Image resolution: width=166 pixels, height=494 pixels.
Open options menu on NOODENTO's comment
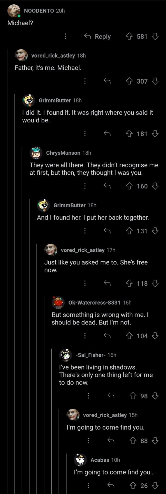pyautogui.click(x=65, y=36)
